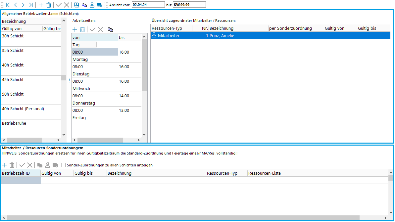395x222 pixels.
Task: Click the Ansicht von date field
Action: [148, 5]
